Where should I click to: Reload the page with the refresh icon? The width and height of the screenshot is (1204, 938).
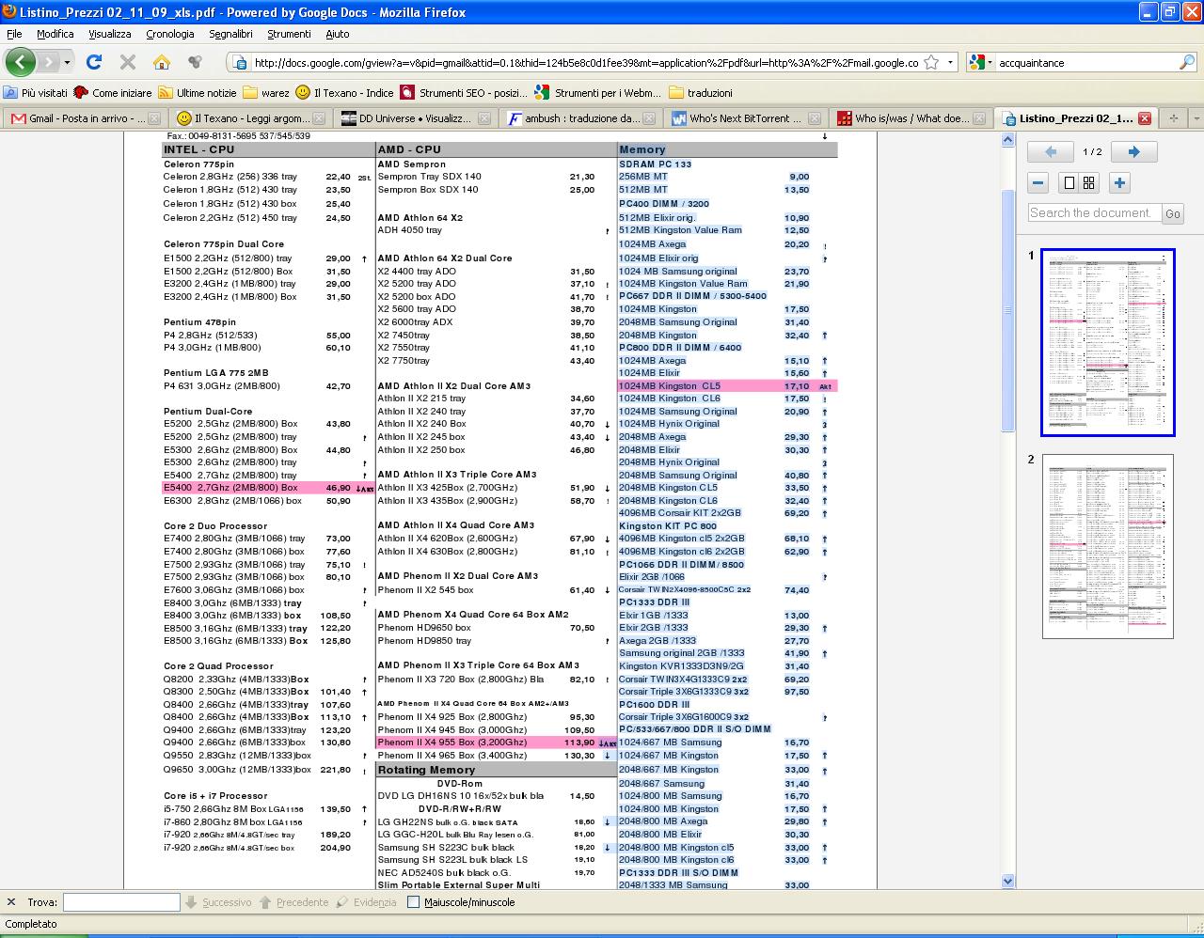[94, 62]
